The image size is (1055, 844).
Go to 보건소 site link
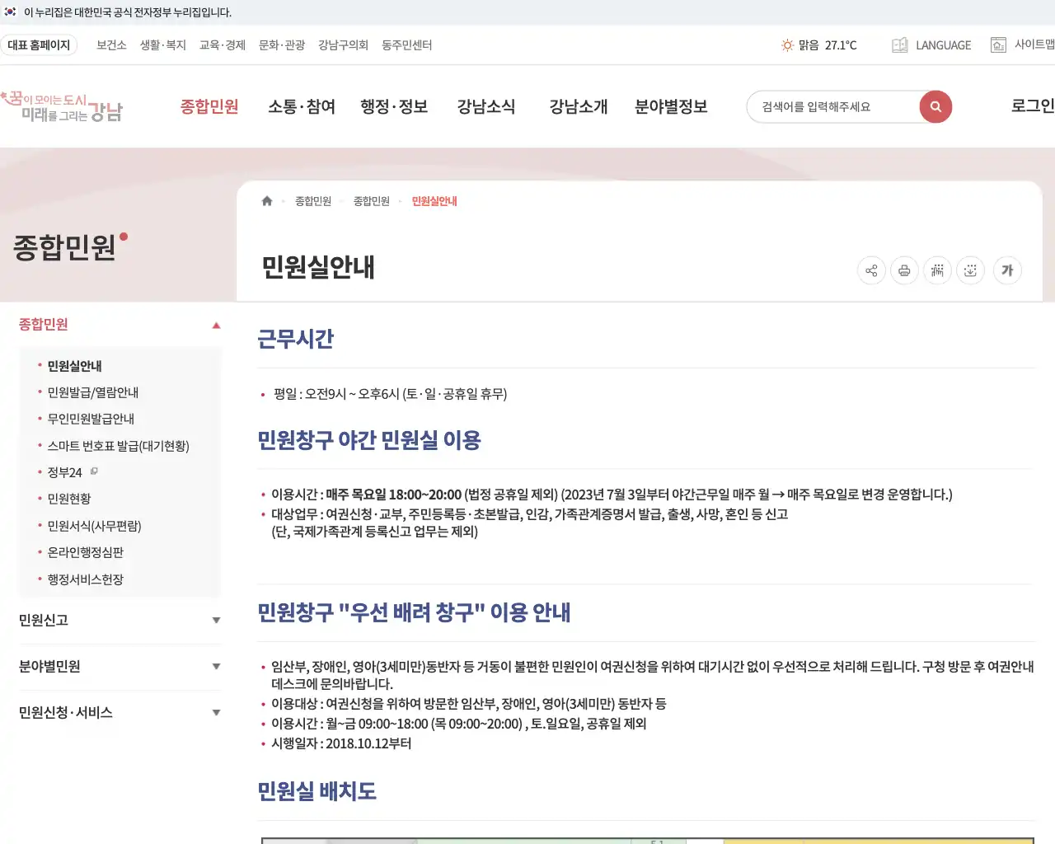111,45
